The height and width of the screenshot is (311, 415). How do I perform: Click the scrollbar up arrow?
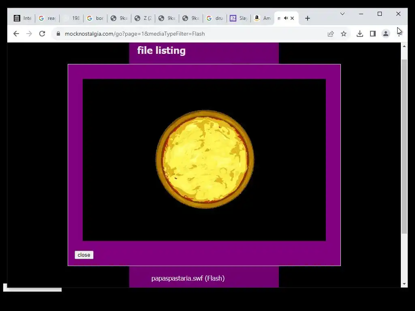tap(404, 46)
